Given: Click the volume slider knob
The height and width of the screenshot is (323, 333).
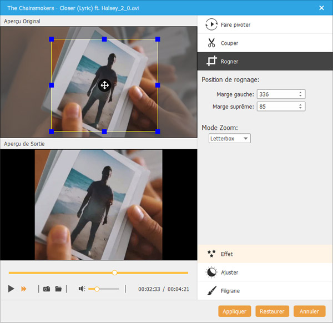Looking at the screenshot, I should point(97,289).
